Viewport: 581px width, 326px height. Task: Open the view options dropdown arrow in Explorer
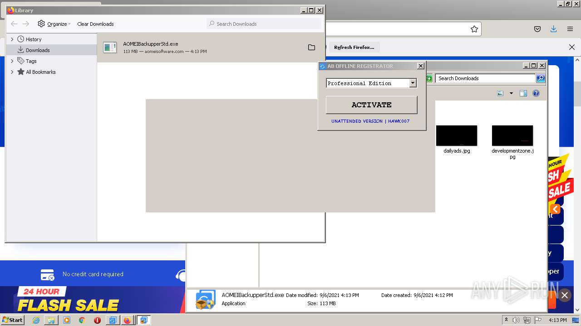[511, 93]
